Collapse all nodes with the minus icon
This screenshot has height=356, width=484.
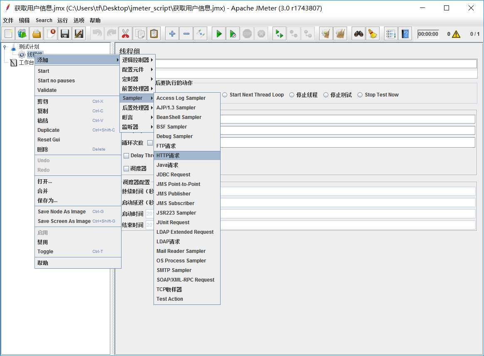point(186,34)
